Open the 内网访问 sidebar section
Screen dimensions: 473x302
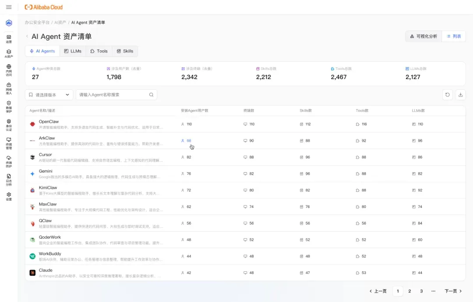pos(9,70)
